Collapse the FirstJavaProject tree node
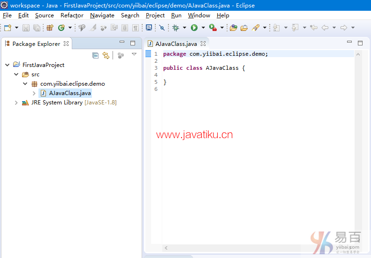Screen dimensions: 371x258 (x=7, y=65)
